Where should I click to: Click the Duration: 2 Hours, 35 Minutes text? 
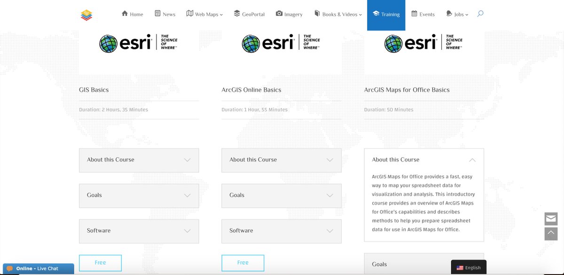(114, 110)
